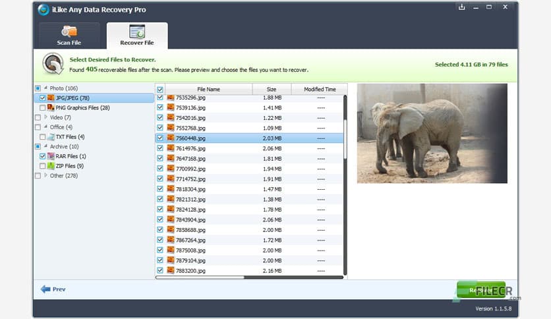Image resolution: width=551 pixels, height=319 pixels.
Task: Click the Version 1.1.5.8 label
Action: [x=494, y=308]
